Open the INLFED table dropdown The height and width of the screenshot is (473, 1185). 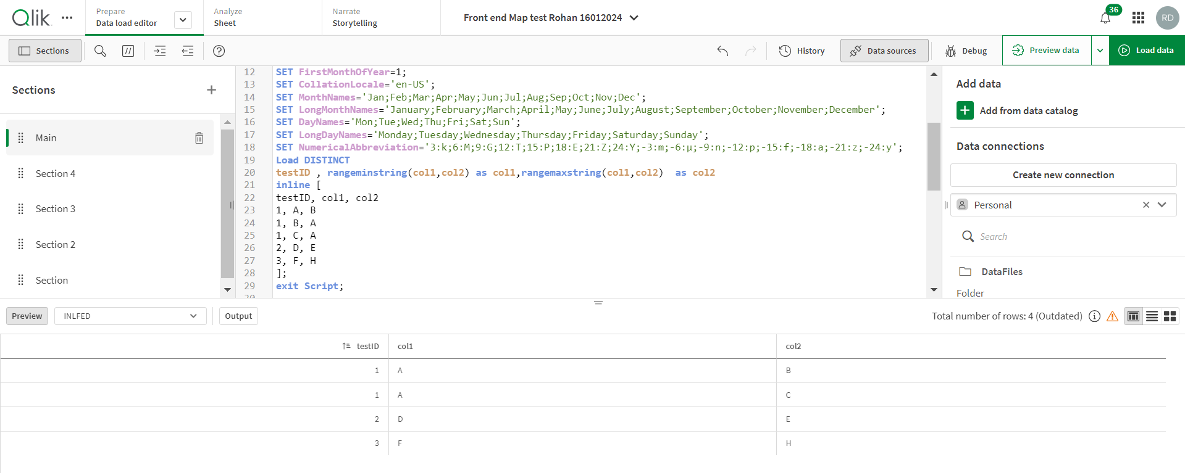tap(130, 316)
